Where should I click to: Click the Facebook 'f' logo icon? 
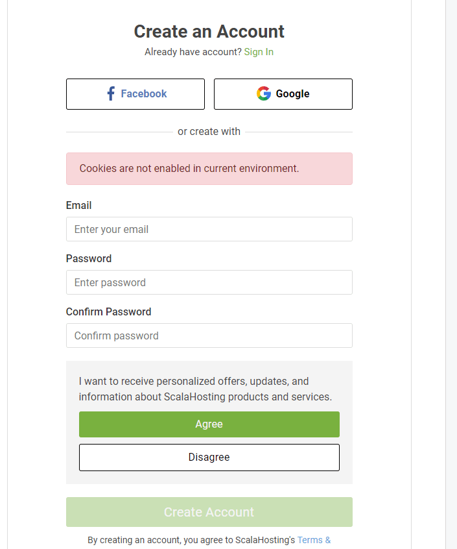tap(111, 93)
